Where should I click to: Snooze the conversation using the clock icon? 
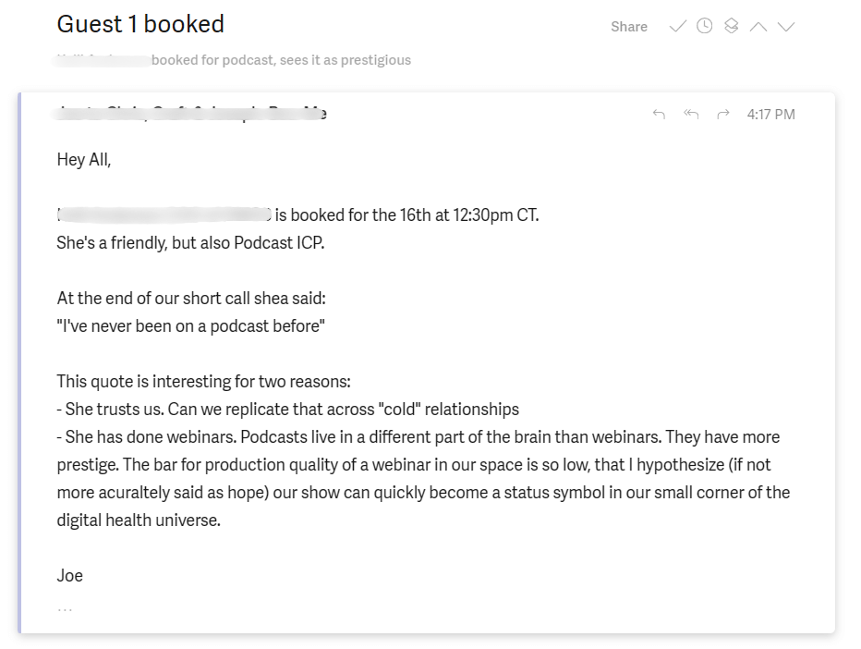[x=704, y=26]
